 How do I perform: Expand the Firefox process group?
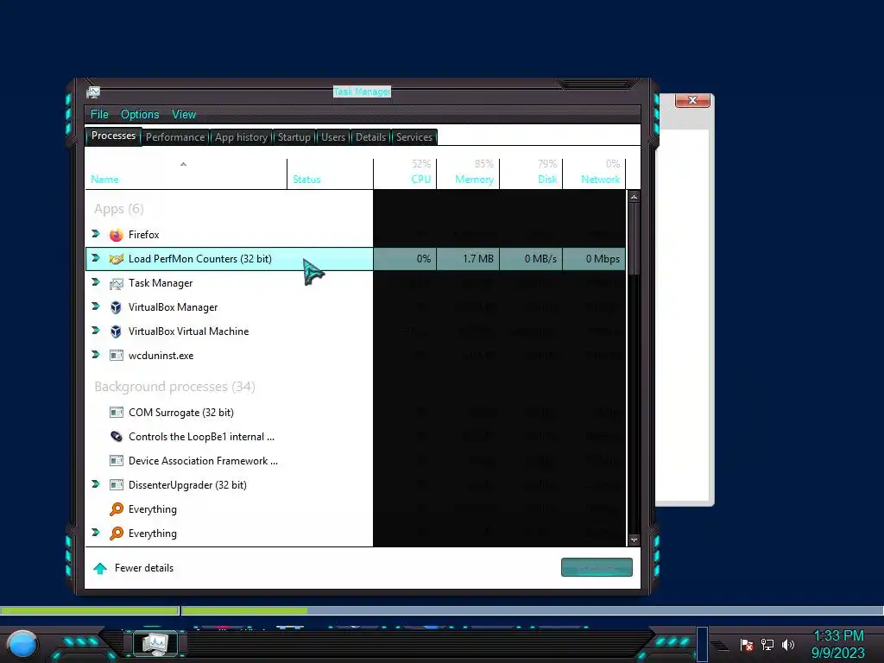click(x=96, y=234)
